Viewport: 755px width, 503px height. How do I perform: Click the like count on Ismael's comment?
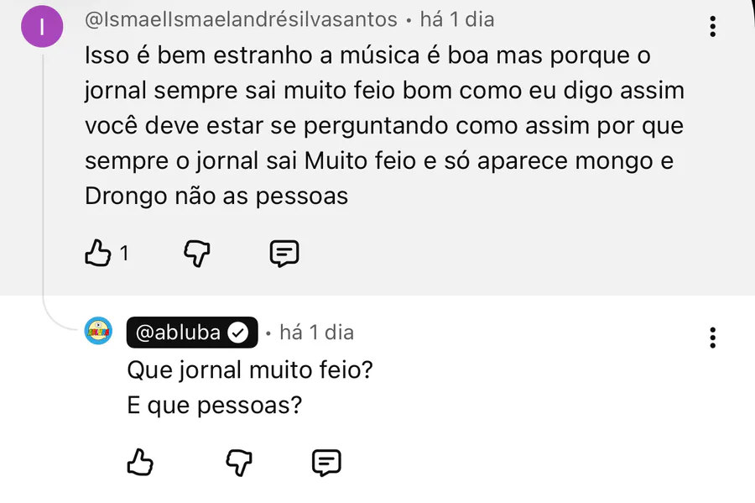click(124, 253)
